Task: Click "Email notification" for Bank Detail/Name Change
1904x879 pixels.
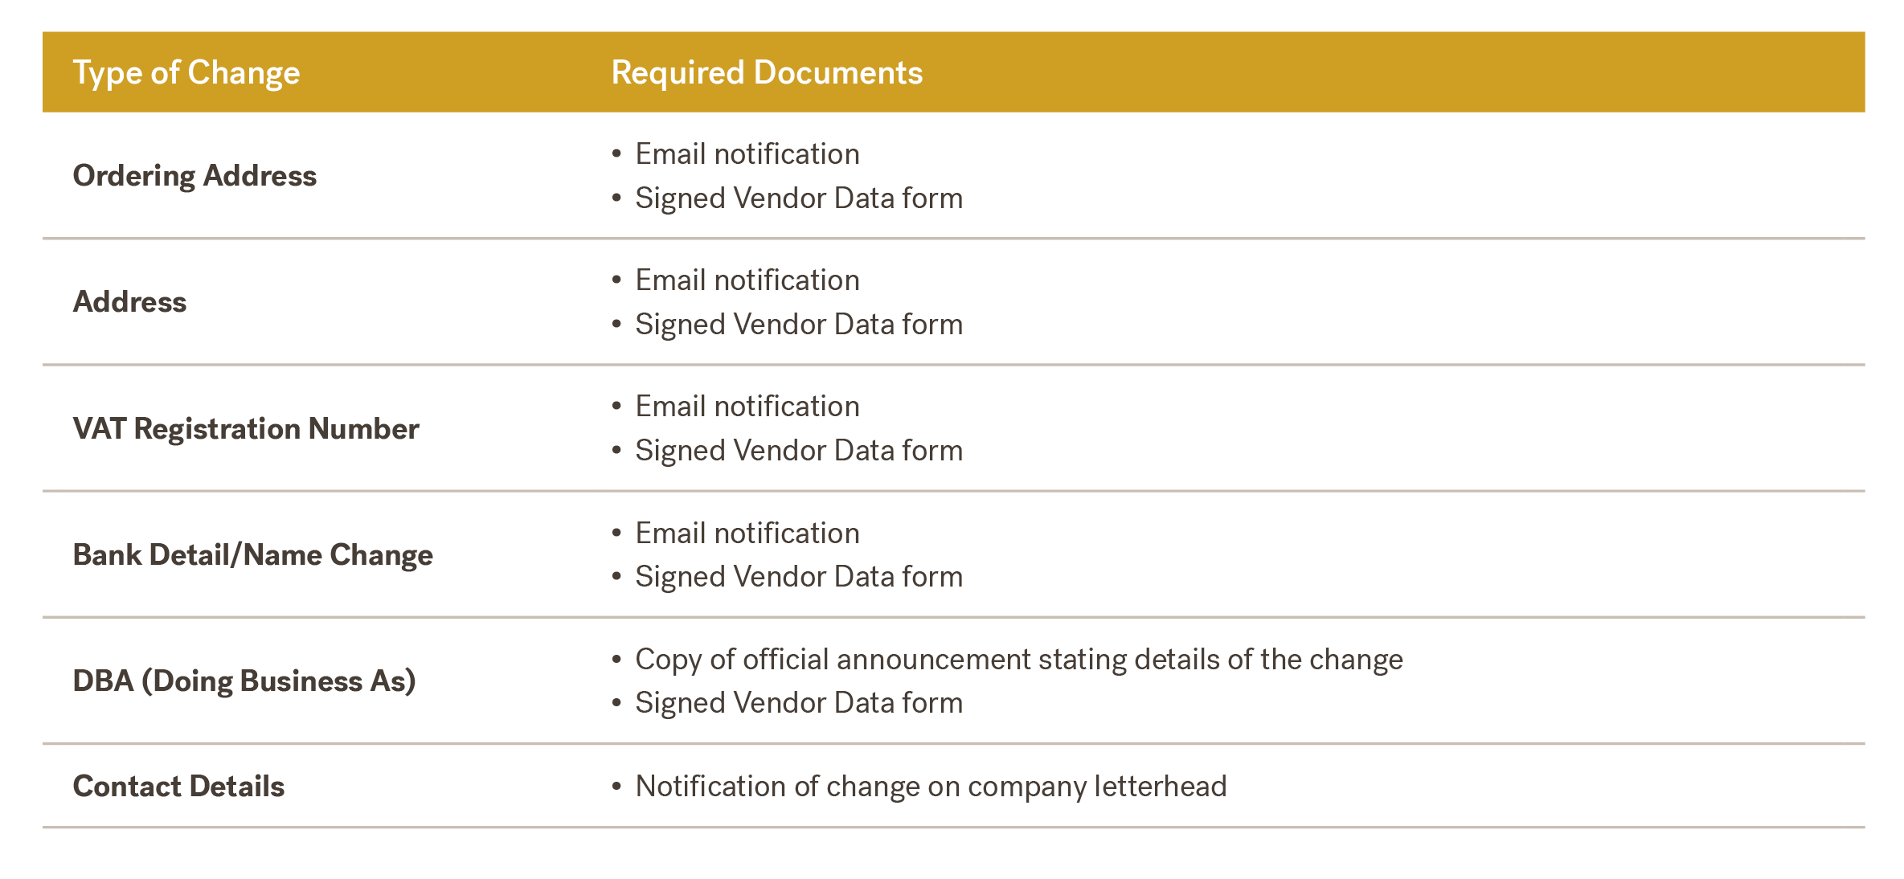Action: pyautogui.click(x=747, y=534)
